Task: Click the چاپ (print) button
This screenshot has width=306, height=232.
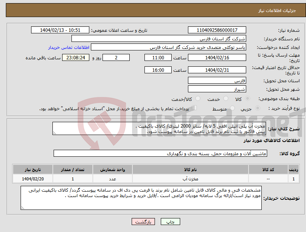Action: point(170,222)
